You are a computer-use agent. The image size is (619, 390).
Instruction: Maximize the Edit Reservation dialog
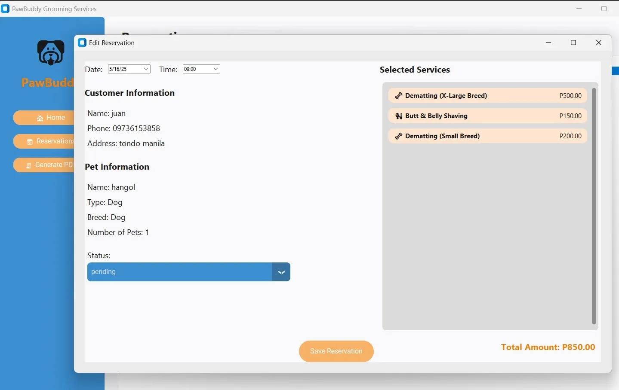573,43
